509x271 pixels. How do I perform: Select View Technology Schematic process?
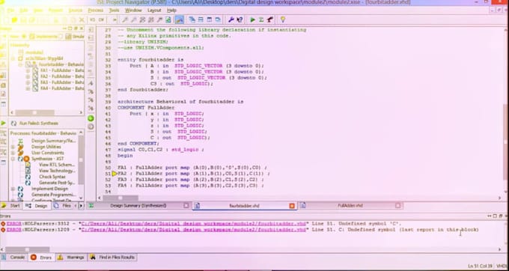[x=57, y=171]
